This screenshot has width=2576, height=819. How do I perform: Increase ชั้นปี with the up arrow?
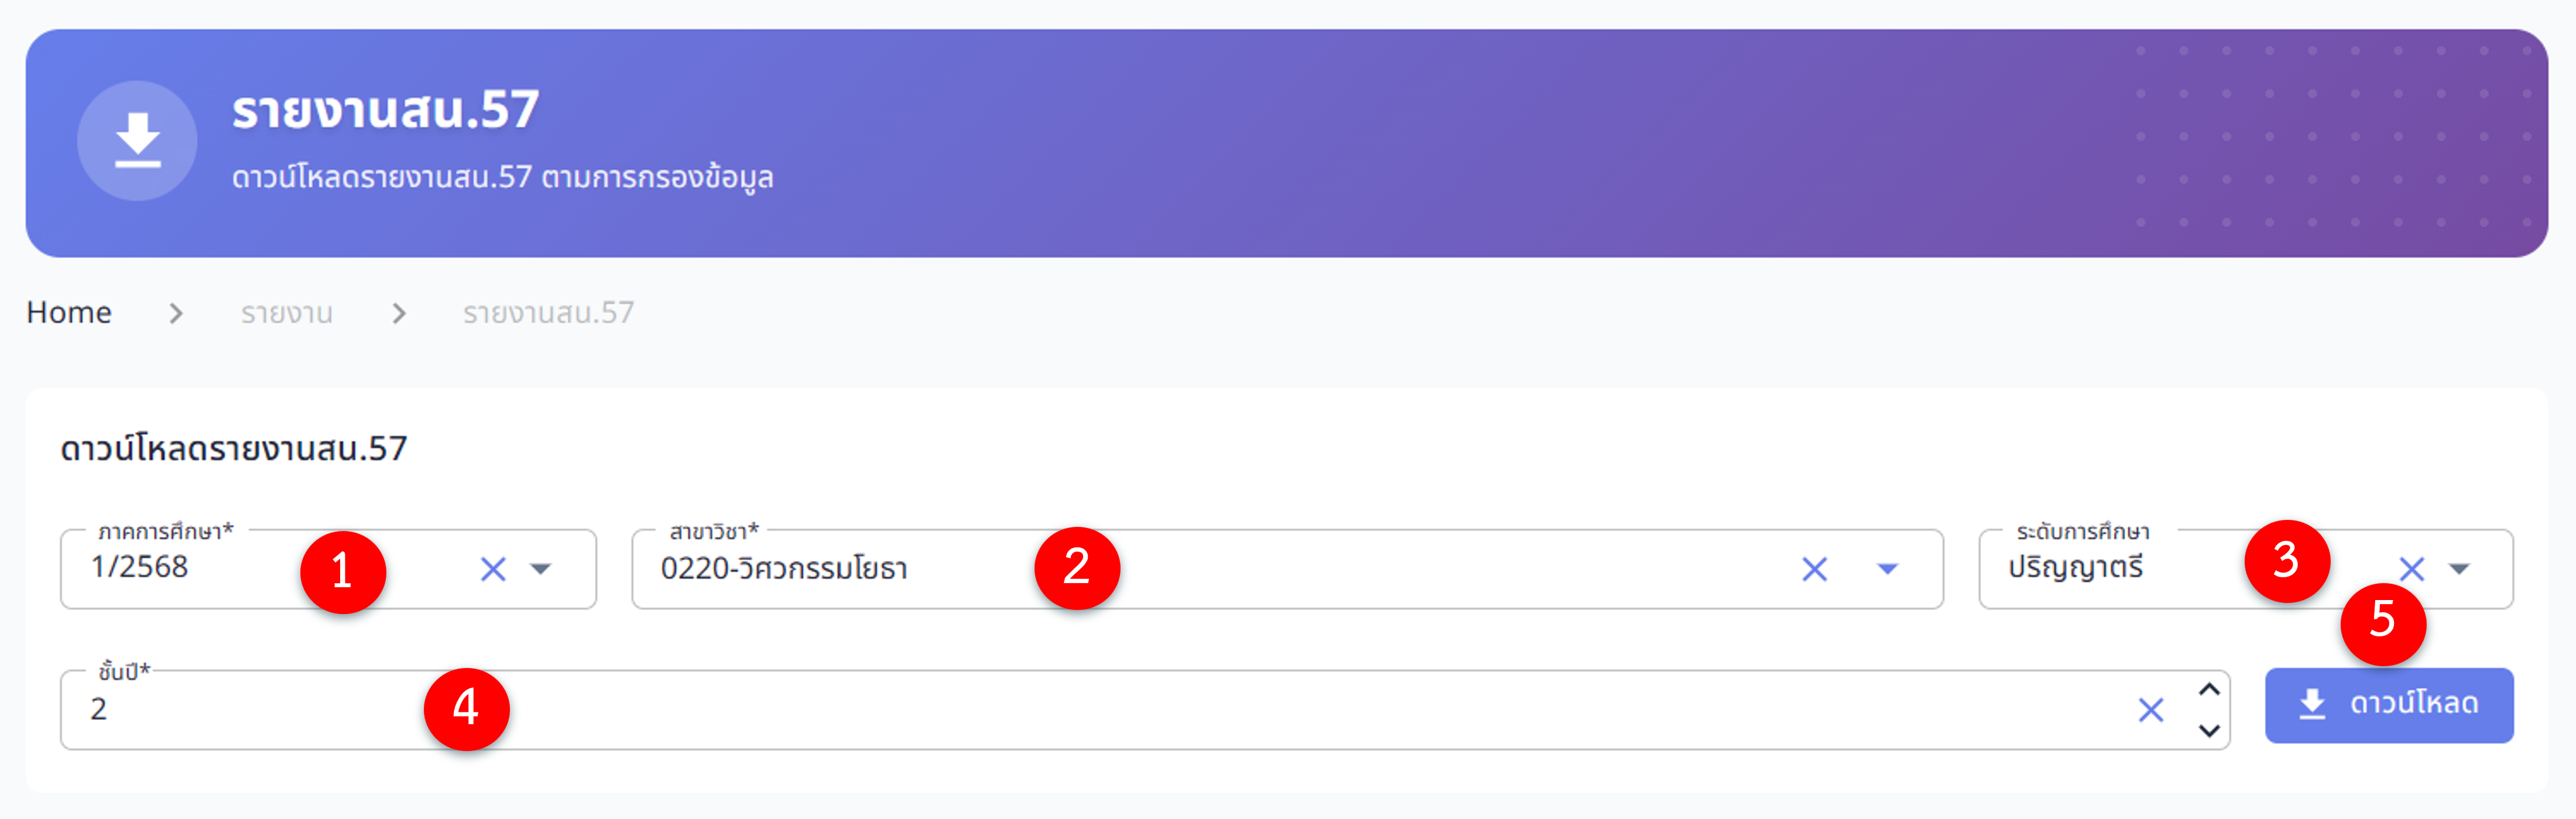pyautogui.click(x=2209, y=689)
